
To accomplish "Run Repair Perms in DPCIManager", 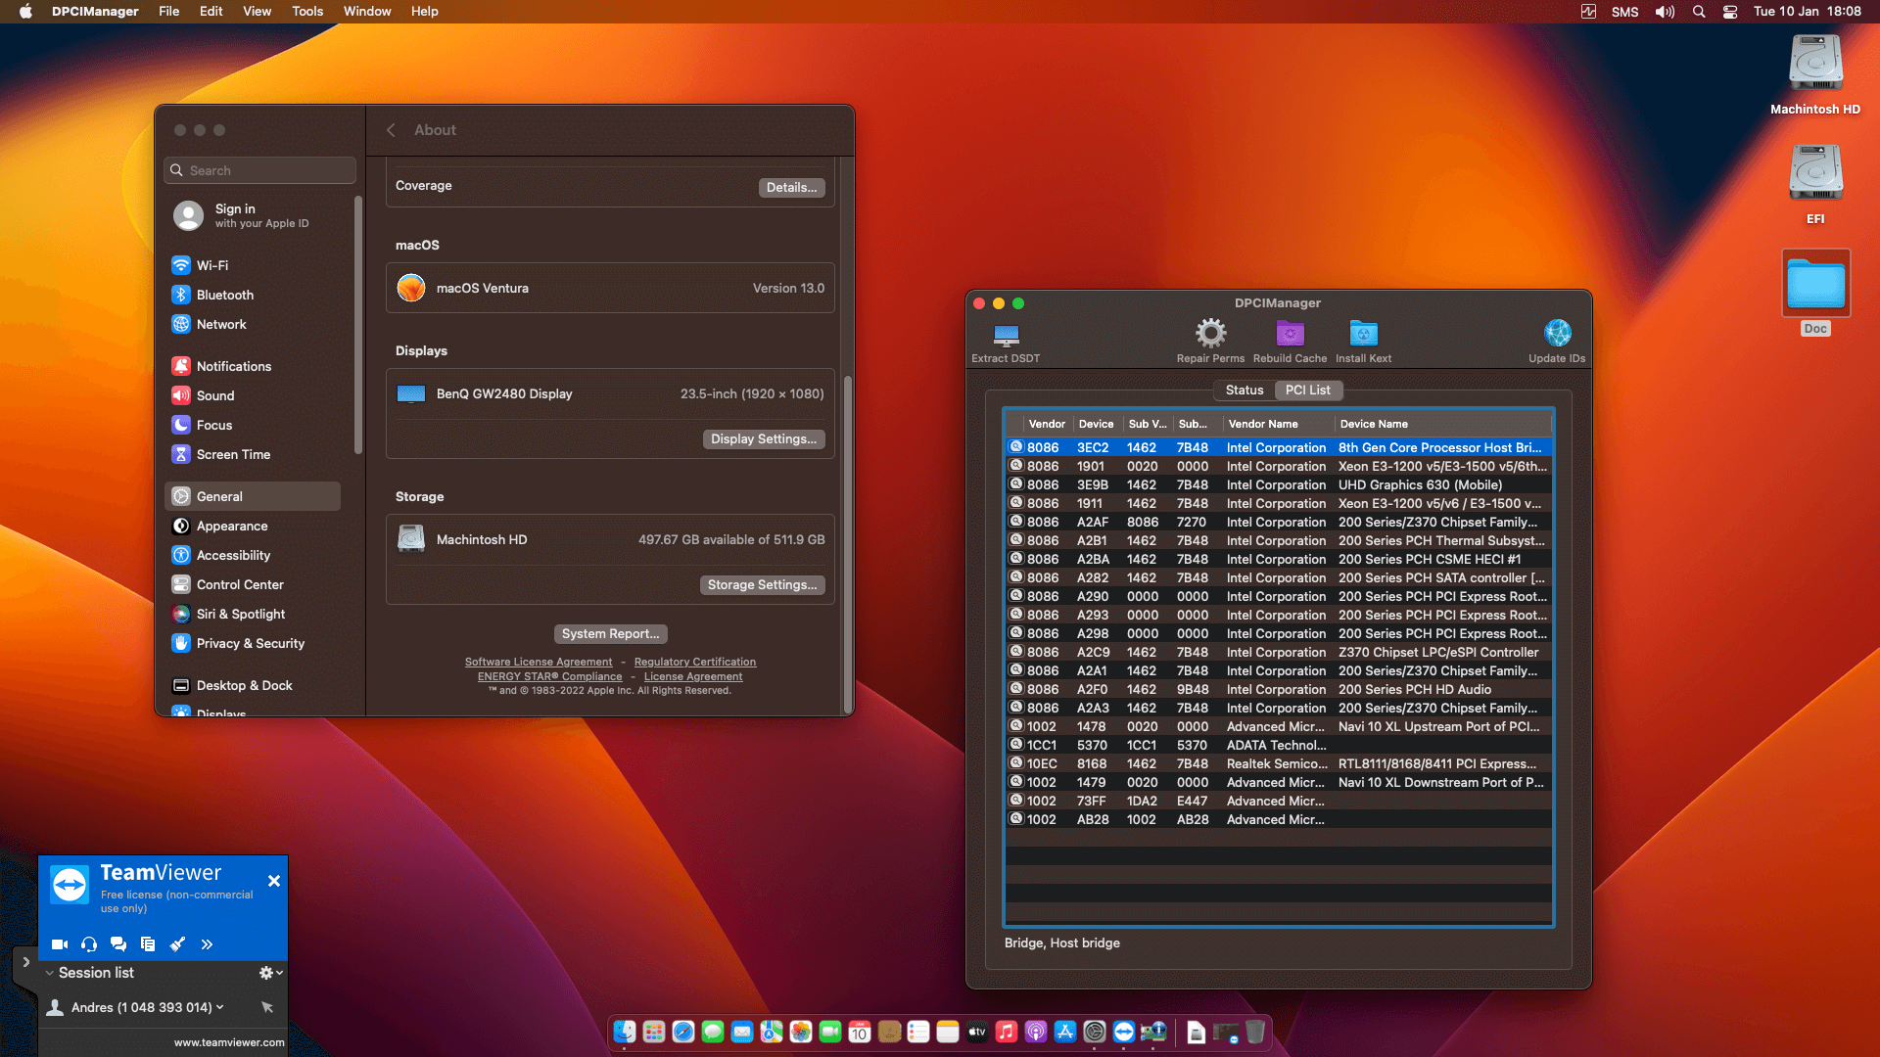I will tap(1210, 341).
